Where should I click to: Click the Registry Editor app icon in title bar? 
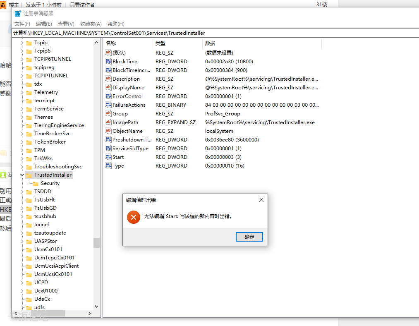tap(18, 13)
